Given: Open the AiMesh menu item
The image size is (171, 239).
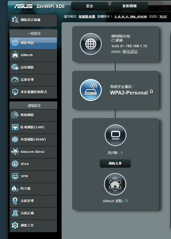Looking at the screenshot, I should (x=33, y=55).
